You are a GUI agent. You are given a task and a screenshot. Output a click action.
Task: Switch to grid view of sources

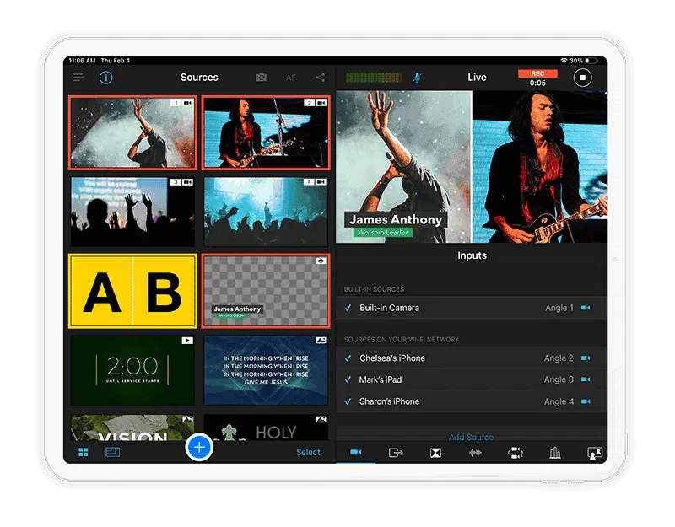84,453
